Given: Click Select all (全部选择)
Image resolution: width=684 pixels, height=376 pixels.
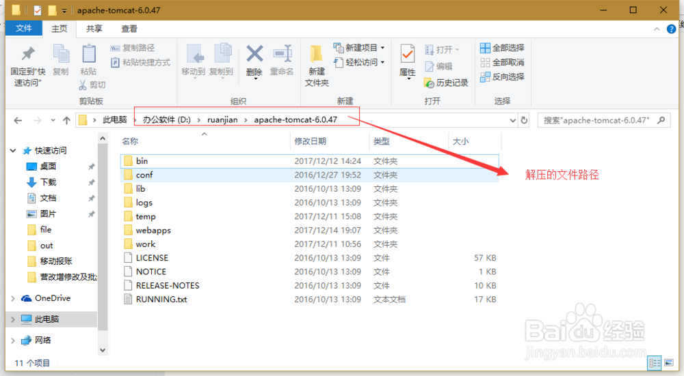Looking at the screenshot, I should 502,48.
